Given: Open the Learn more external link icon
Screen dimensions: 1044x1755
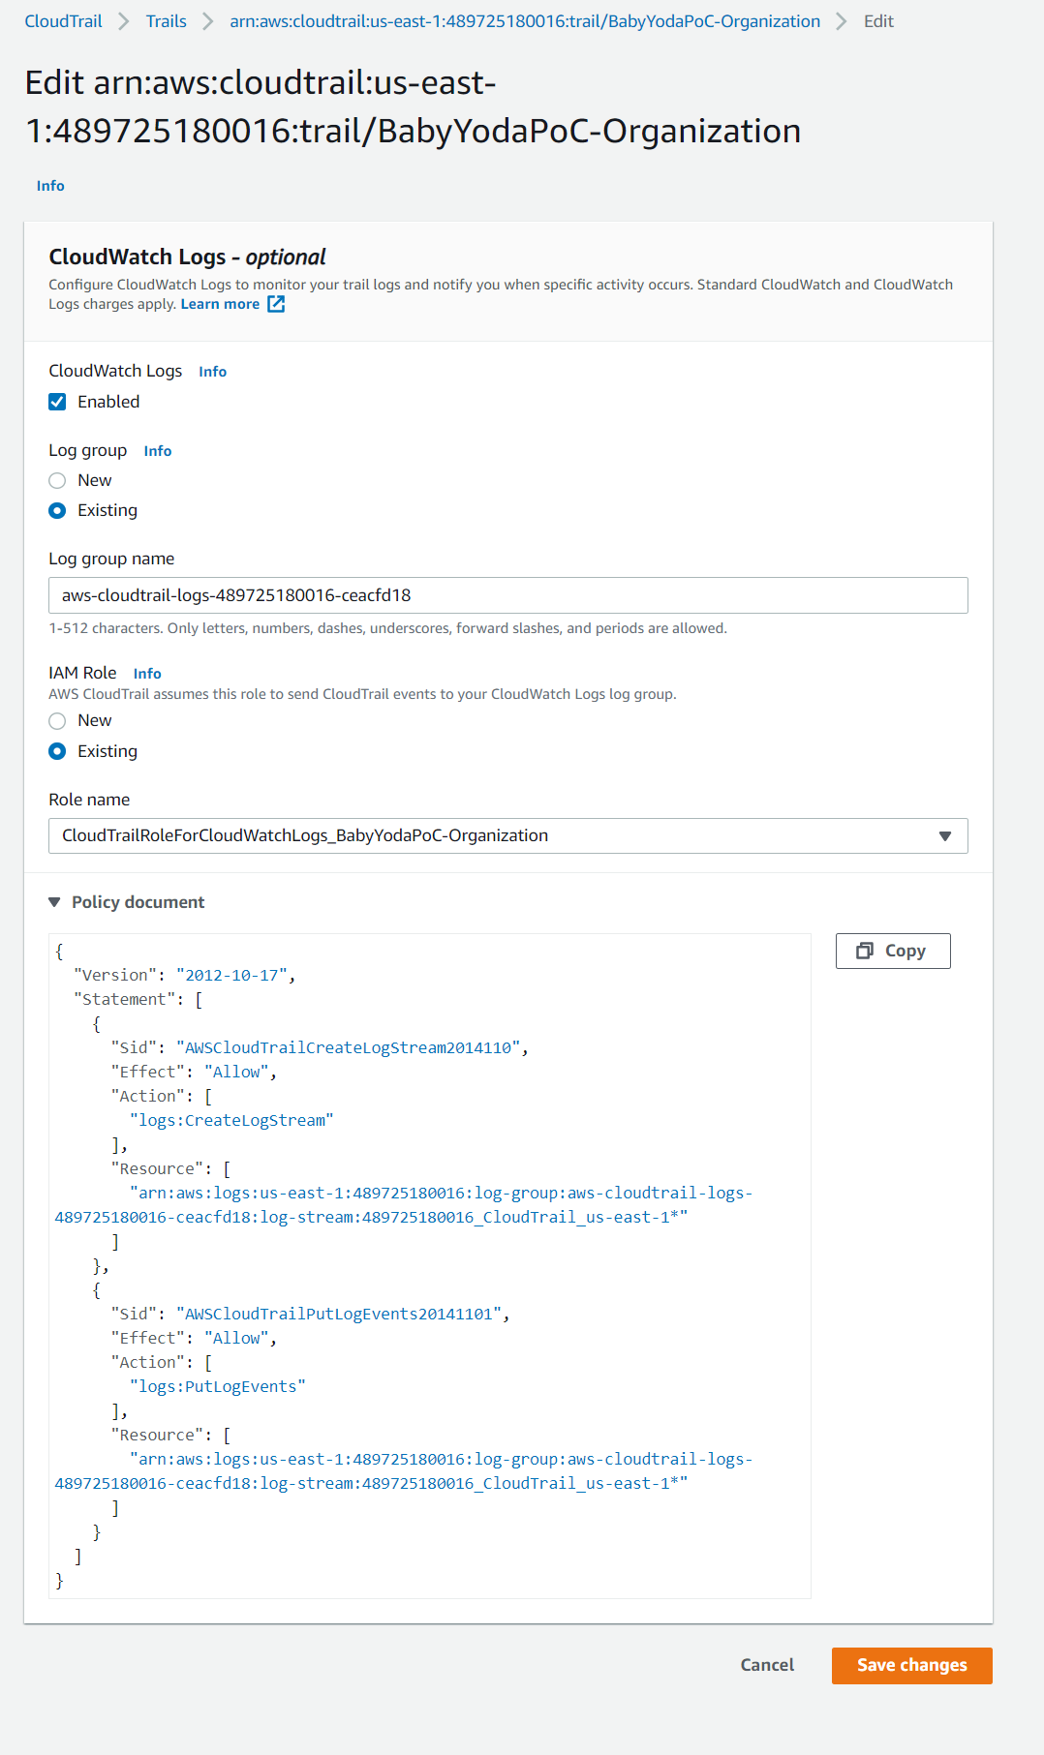Looking at the screenshot, I should coord(276,304).
